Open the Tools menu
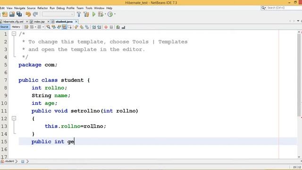The height and width of the screenshot is (170, 302). click(89, 8)
